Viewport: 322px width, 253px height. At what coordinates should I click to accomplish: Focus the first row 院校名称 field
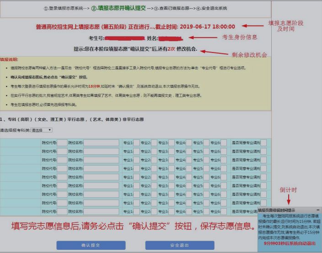(x=101, y=142)
